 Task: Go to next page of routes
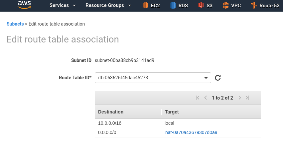tap(240, 98)
